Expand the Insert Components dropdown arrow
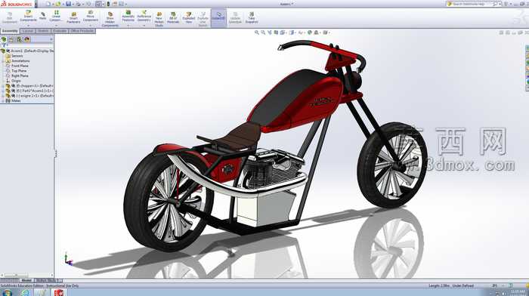Image resolution: width=529 pixels, height=296 pixels. click(x=29, y=25)
